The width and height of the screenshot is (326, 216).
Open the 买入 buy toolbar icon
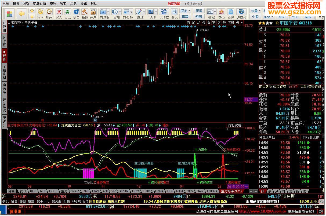59,14
